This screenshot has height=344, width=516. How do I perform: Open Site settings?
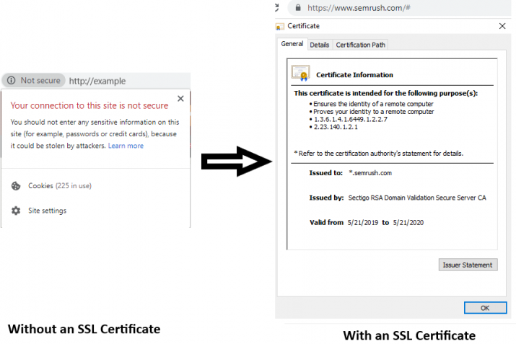tap(47, 211)
